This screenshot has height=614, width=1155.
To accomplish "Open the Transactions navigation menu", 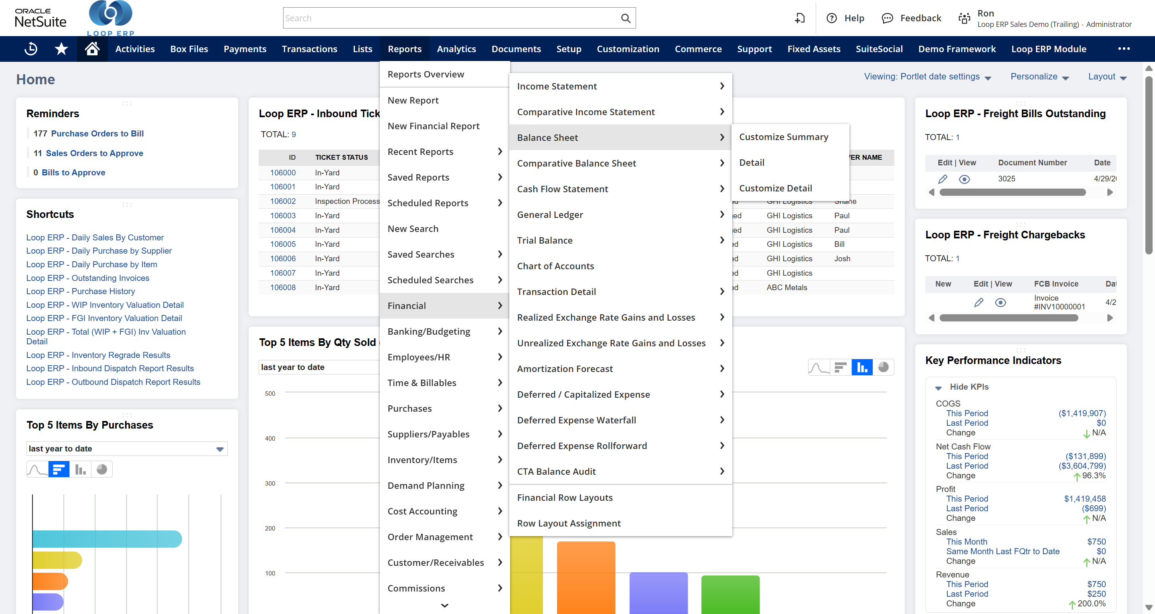I will click(309, 49).
